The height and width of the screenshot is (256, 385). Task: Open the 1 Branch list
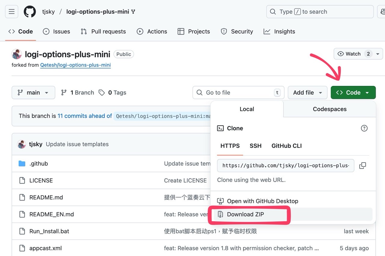78,93
